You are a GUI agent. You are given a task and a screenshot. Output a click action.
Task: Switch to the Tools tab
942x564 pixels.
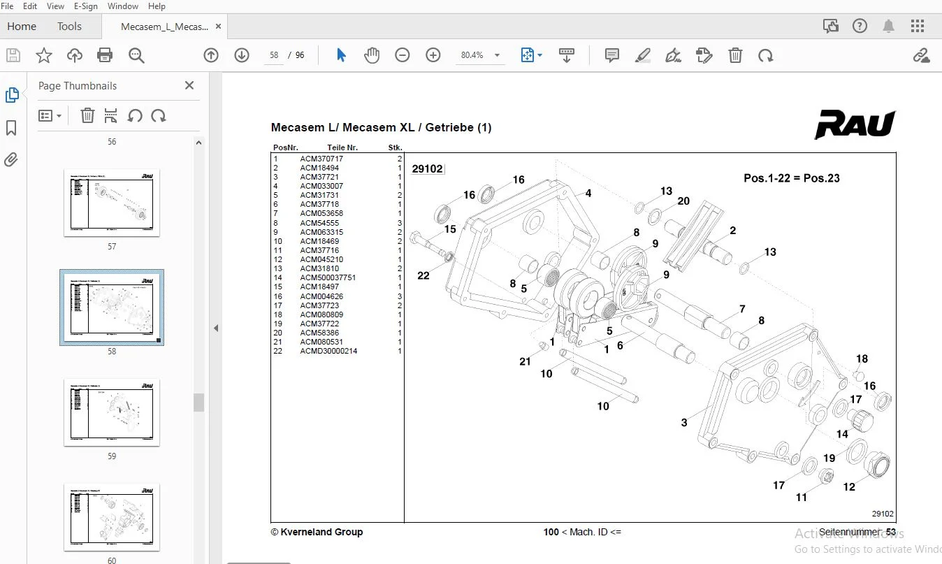69,27
